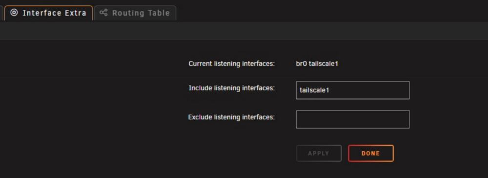This screenshot has width=488, height=178.
Task: Click the share-nodes icon on Routing Table tab
Action: 103,13
